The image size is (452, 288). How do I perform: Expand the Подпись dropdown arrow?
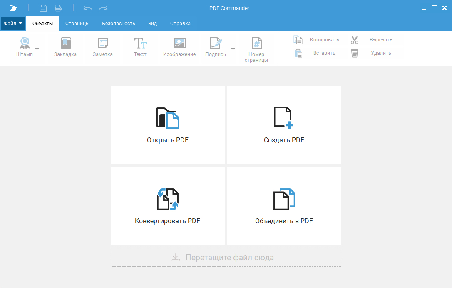233,49
